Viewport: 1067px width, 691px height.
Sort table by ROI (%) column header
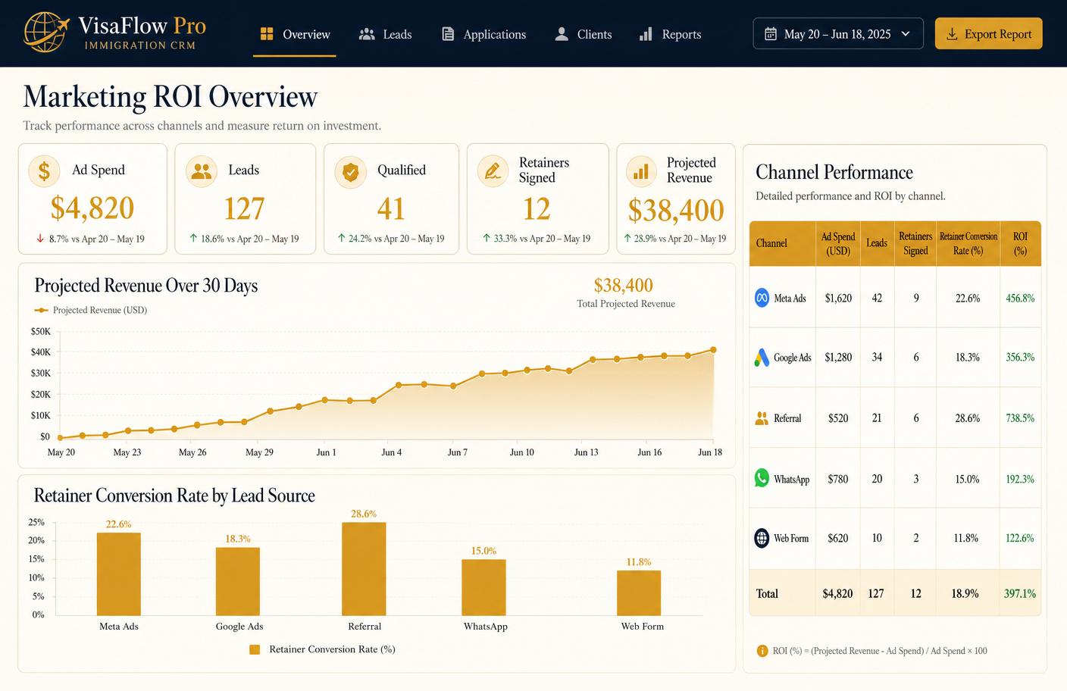(1020, 243)
